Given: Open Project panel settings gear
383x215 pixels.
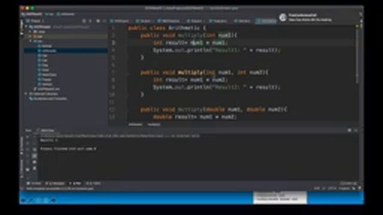Looking at the screenshot, I should click(x=98, y=21).
